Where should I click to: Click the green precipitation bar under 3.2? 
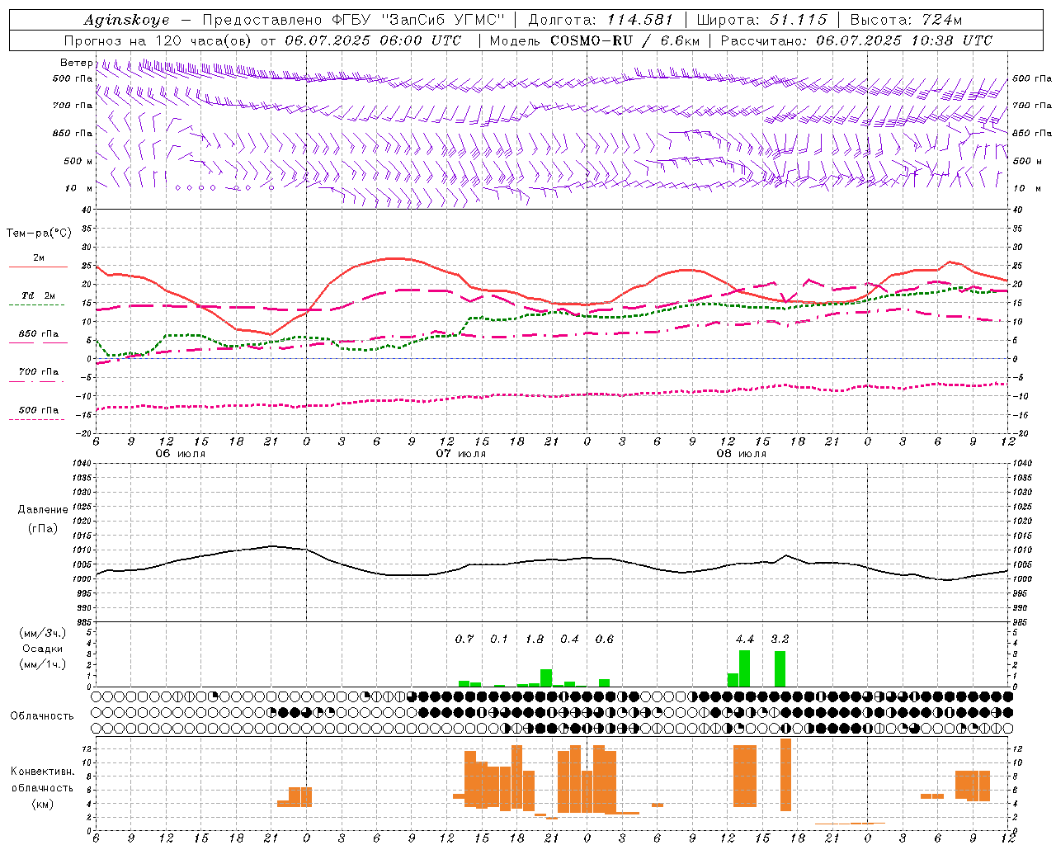pyautogui.click(x=780, y=669)
